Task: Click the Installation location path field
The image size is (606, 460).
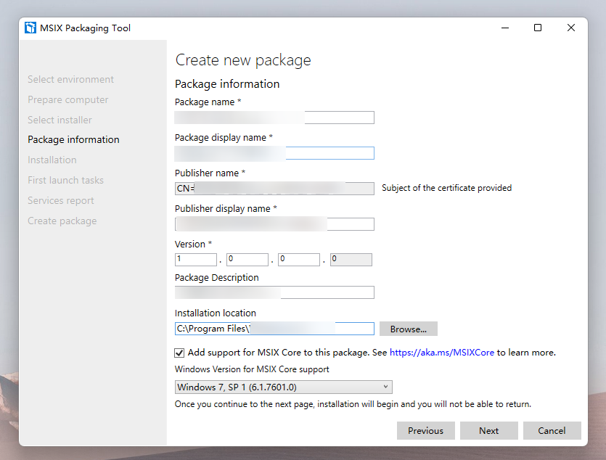Action: pos(274,329)
